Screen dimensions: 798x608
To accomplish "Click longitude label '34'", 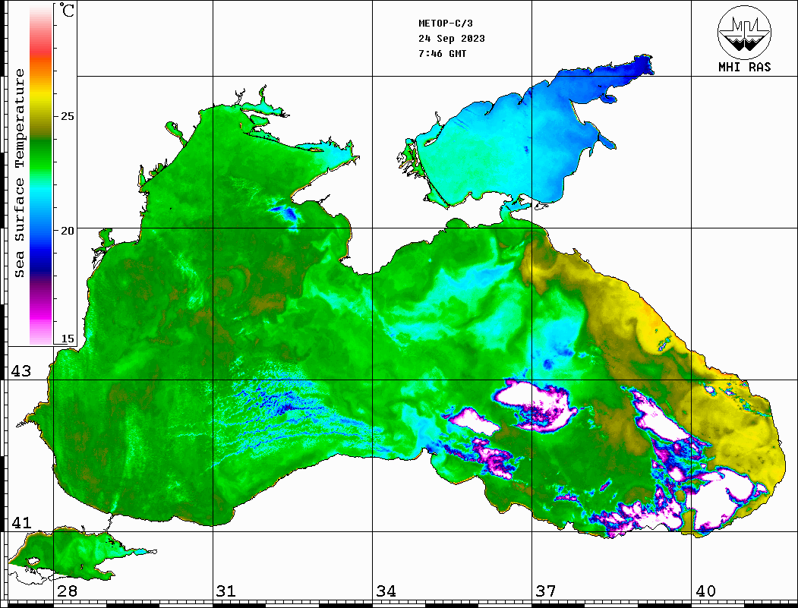I will click(386, 591).
